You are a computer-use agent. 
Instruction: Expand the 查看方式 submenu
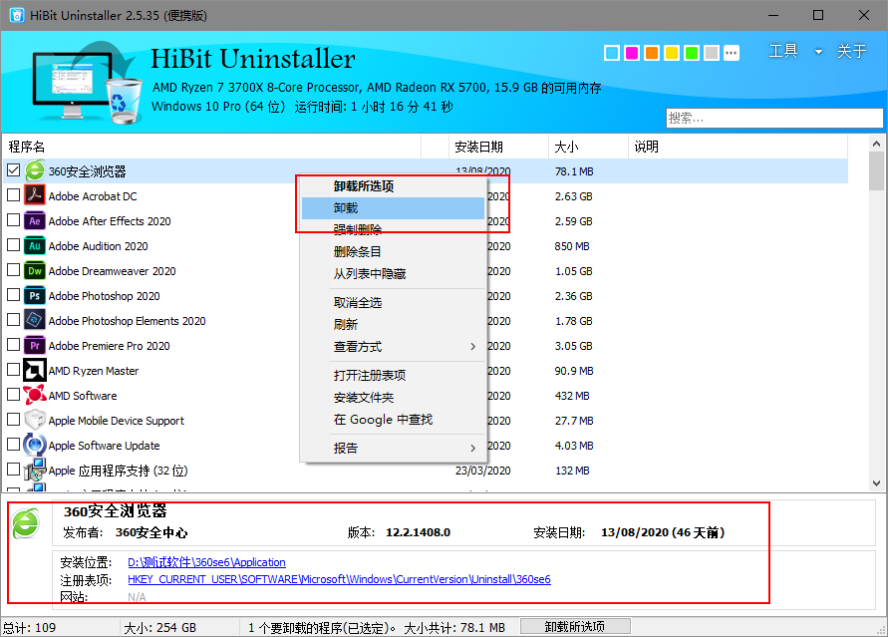click(472, 347)
